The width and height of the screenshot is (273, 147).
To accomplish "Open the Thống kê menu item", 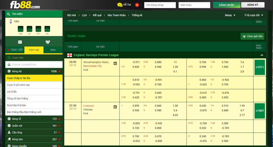I will pyautogui.click(x=137, y=15).
